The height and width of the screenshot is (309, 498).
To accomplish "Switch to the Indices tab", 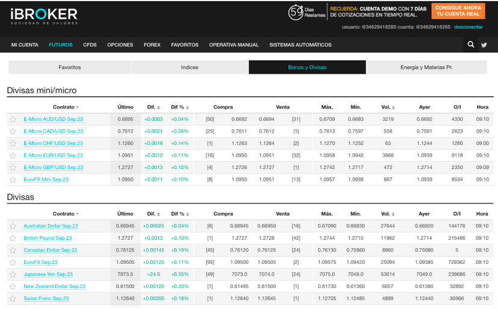I will click(x=189, y=67).
